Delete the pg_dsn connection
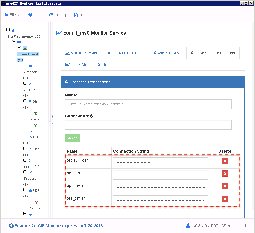255x233 pixels. coord(225,173)
